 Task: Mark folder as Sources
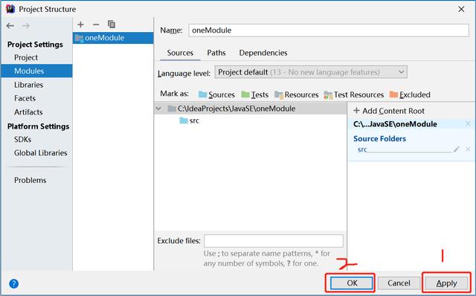[216, 94]
